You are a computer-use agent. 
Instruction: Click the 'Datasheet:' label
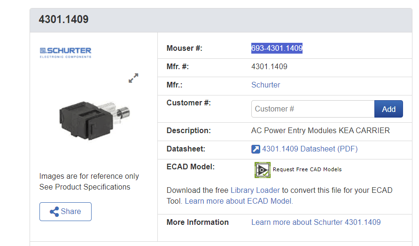186,149
